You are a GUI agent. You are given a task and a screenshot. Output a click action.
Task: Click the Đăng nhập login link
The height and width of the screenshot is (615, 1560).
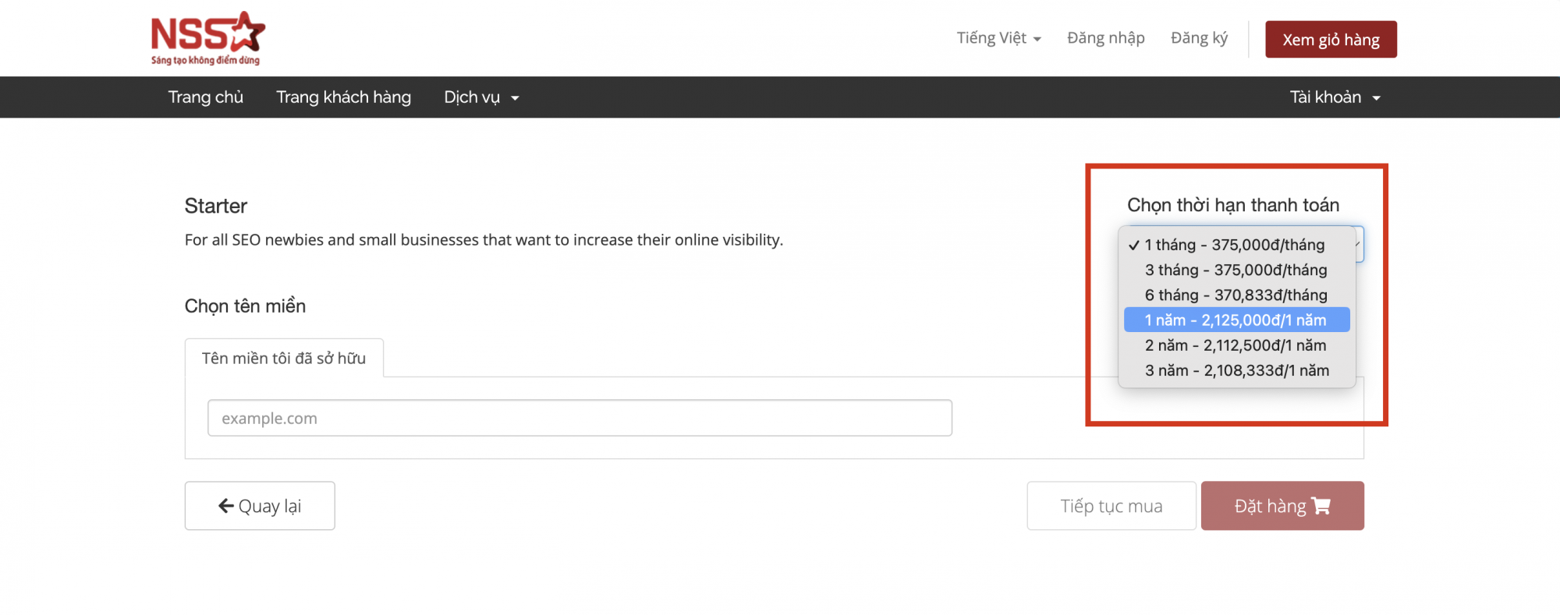pos(1105,38)
